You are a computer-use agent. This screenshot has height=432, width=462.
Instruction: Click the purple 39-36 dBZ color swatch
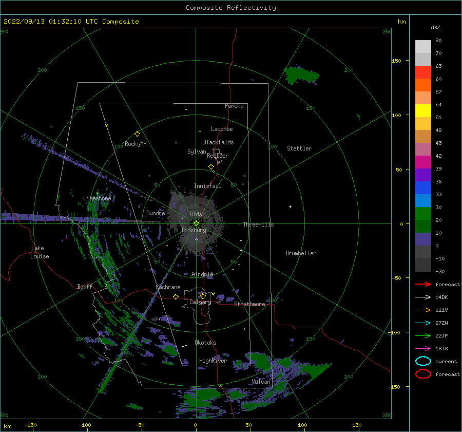(x=423, y=175)
